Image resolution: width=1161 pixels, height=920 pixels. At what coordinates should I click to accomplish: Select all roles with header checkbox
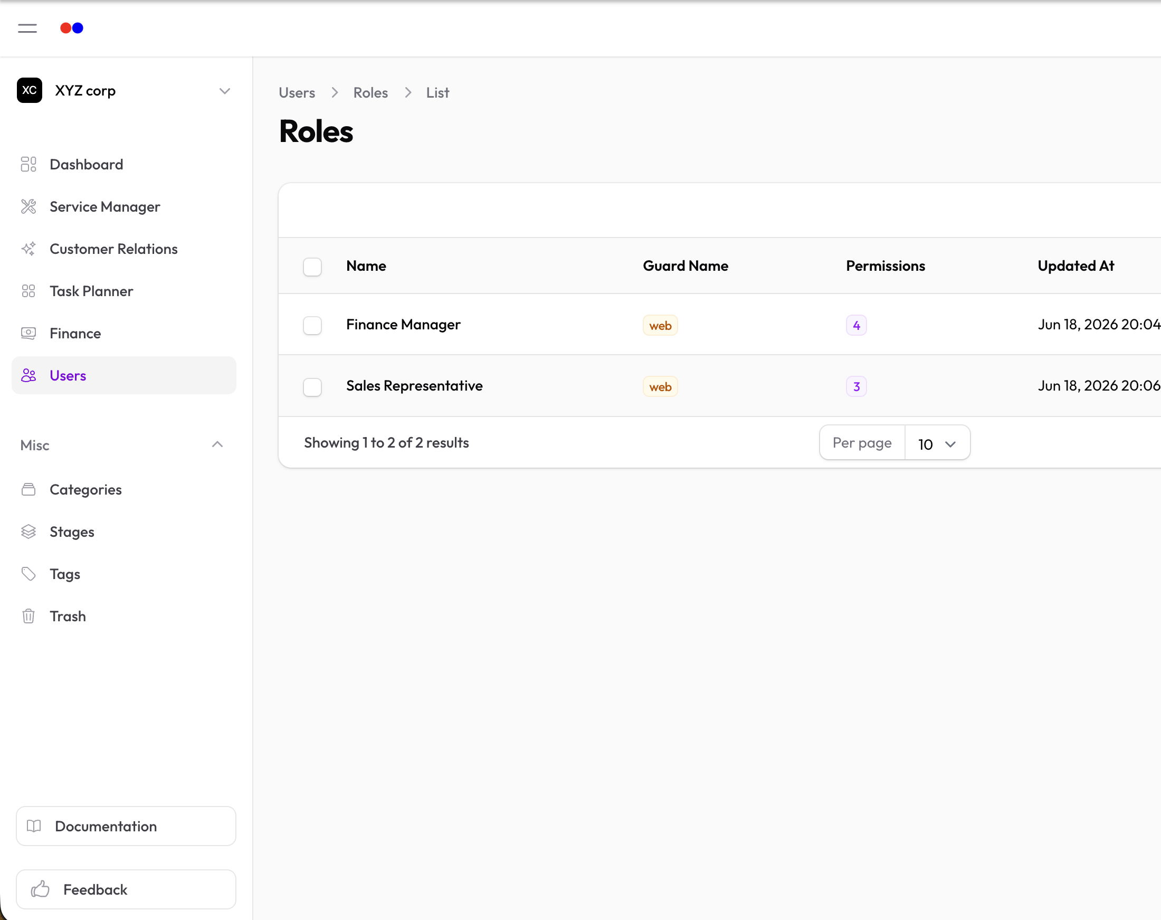[312, 267]
